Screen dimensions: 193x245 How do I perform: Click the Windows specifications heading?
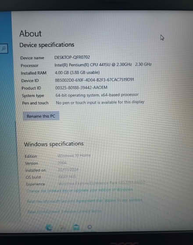[54, 144]
